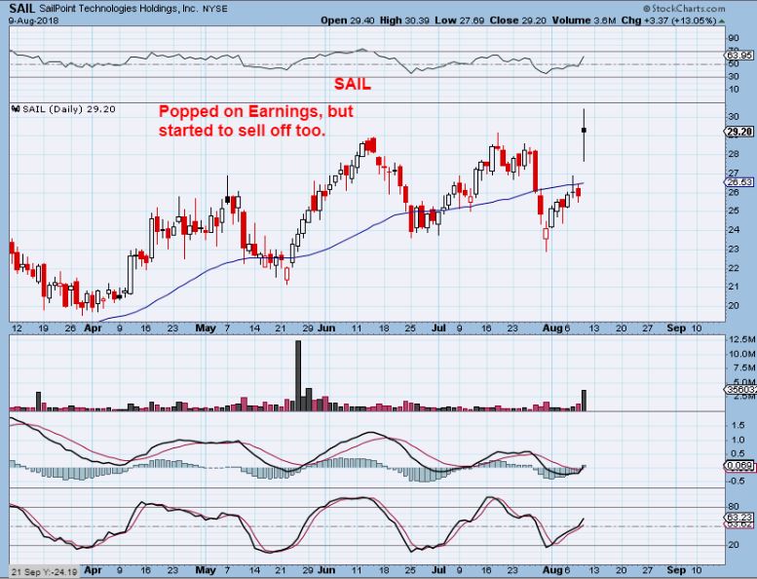This screenshot has width=757, height=579.
Task: Click the NYSE exchange label
Action: coord(215,9)
